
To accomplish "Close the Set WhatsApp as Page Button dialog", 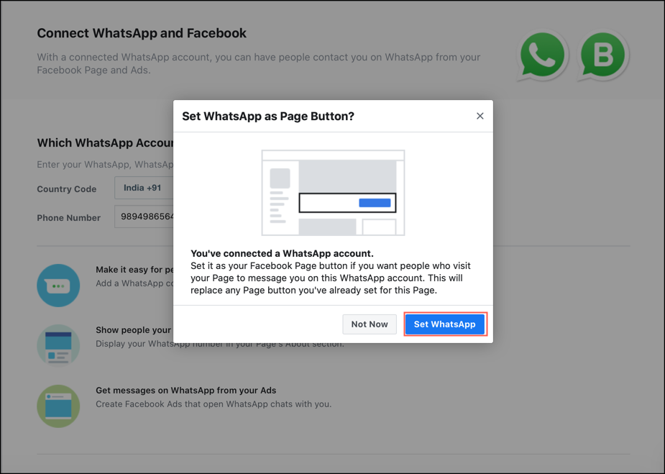I will 480,116.
